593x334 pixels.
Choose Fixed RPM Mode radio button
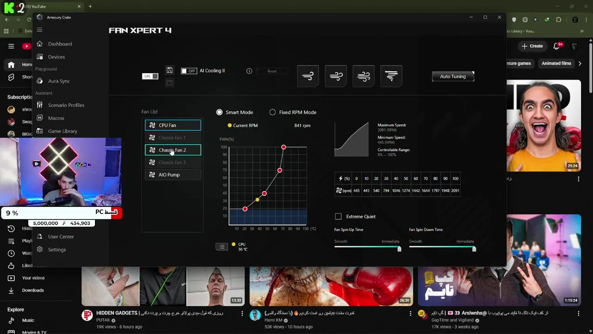272,112
